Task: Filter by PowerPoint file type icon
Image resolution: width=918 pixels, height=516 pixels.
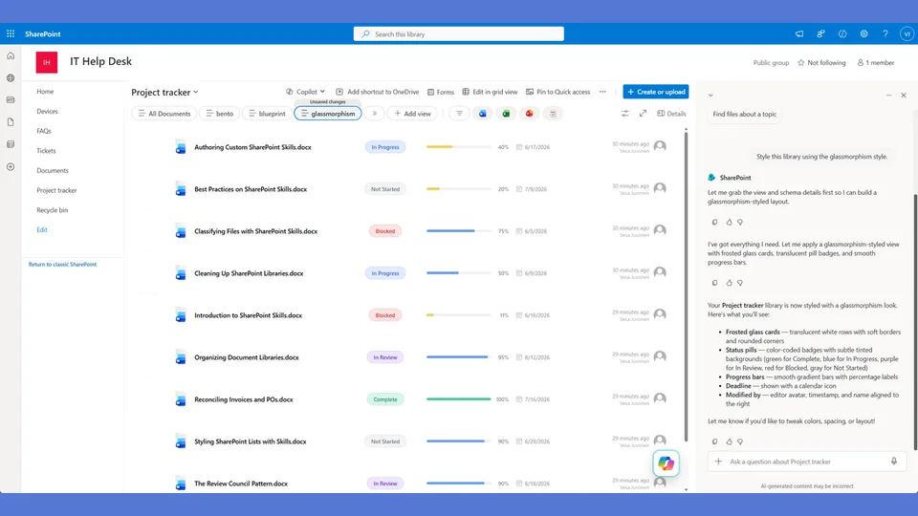Action: 529,114
